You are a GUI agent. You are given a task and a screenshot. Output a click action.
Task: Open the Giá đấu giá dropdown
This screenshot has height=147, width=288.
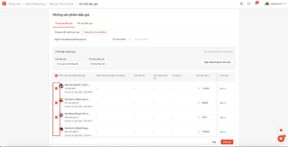pyautogui.click(x=70, y=64)
